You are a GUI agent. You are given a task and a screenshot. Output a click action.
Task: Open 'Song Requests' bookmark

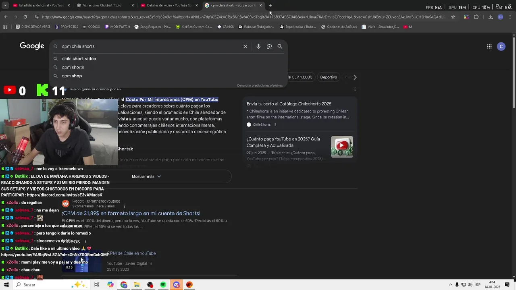pos(152,27)
